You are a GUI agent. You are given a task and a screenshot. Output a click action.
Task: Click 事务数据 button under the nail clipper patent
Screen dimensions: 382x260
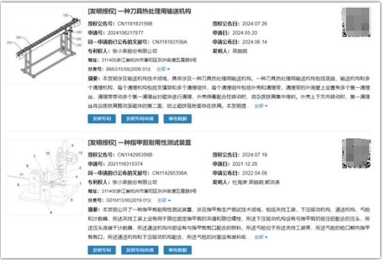[178, 250]
